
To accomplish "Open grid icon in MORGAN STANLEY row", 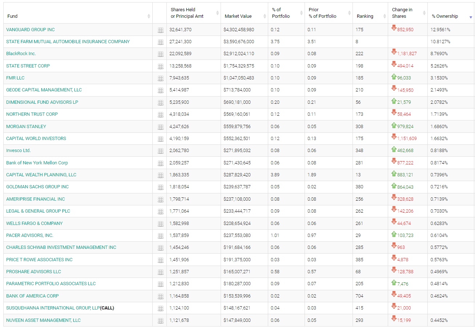I will (160, 127).
